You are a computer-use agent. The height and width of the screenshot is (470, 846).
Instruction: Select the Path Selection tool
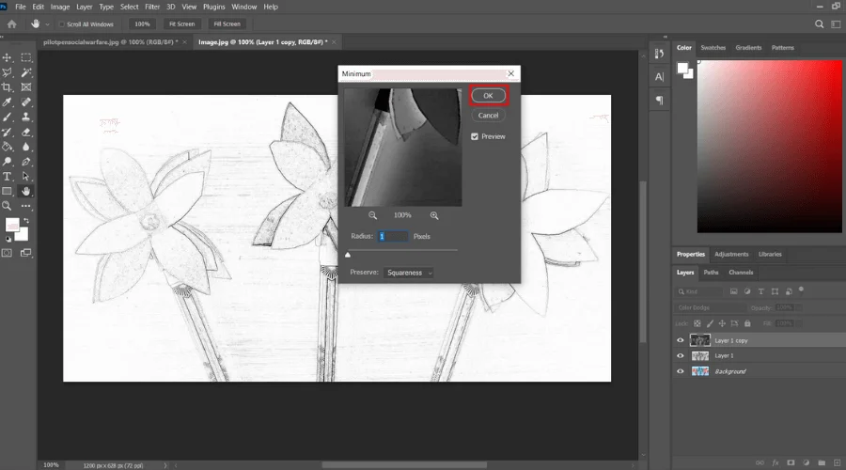tap(26, 177)
